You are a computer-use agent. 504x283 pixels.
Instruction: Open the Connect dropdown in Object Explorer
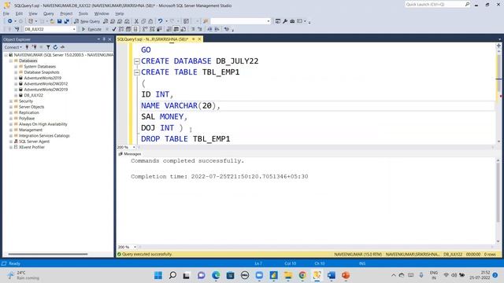tap(13, 47)
